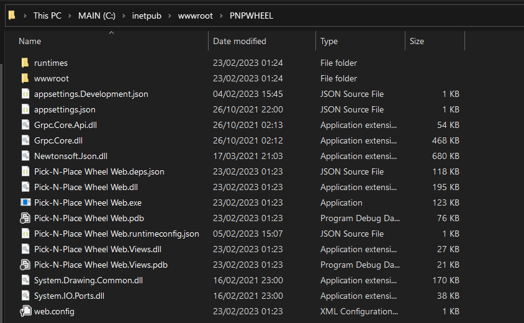This screenshot has height=323, width=524.
Task: Click the 04/02/2023 15:45 date cell
Action: 248,94
